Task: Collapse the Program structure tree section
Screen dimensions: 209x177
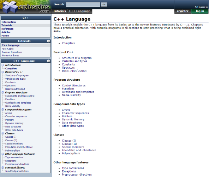Action: pos(2,92)
